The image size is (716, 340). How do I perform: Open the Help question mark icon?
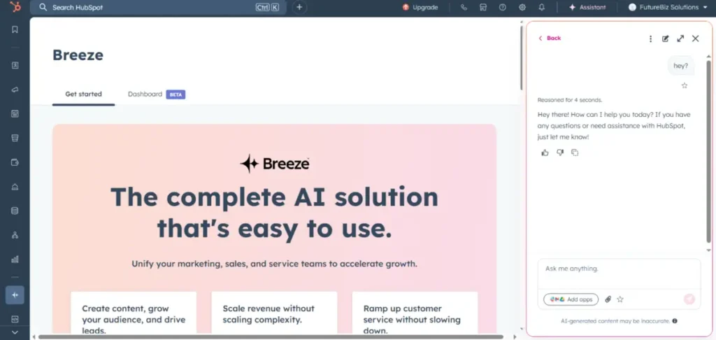pos(502,7)
